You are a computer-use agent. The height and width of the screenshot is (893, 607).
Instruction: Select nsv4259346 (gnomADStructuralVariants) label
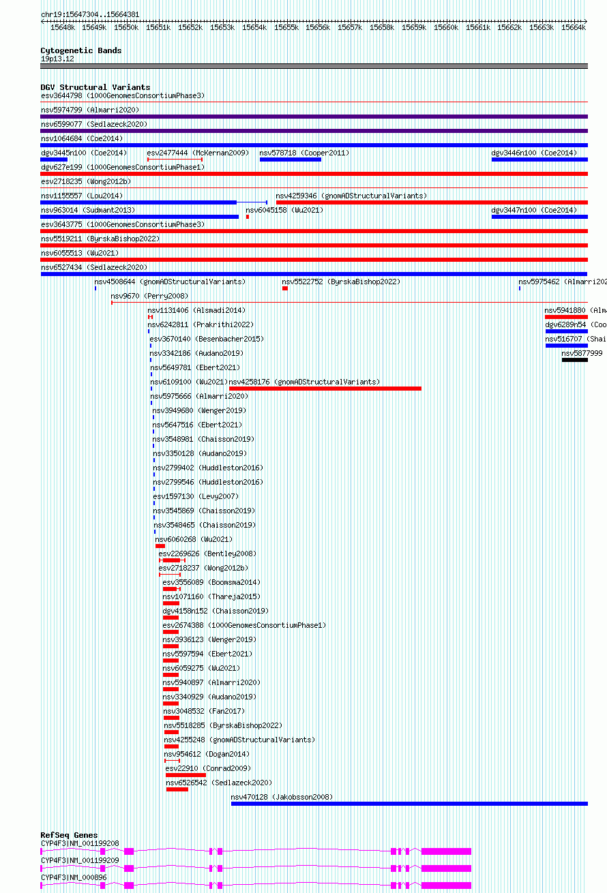[351, 196]
